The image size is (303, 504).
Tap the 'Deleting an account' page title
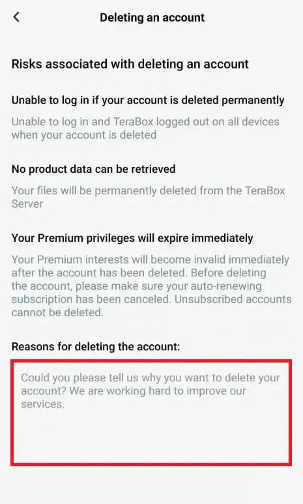pyautogui.click(x=152, y=18)
